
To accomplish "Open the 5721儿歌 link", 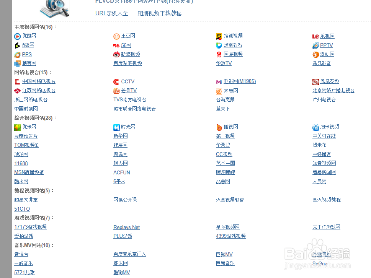I will (25, 273).
